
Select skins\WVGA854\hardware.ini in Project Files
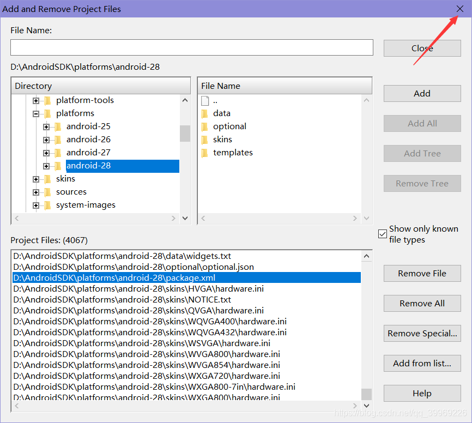point(186,365)
